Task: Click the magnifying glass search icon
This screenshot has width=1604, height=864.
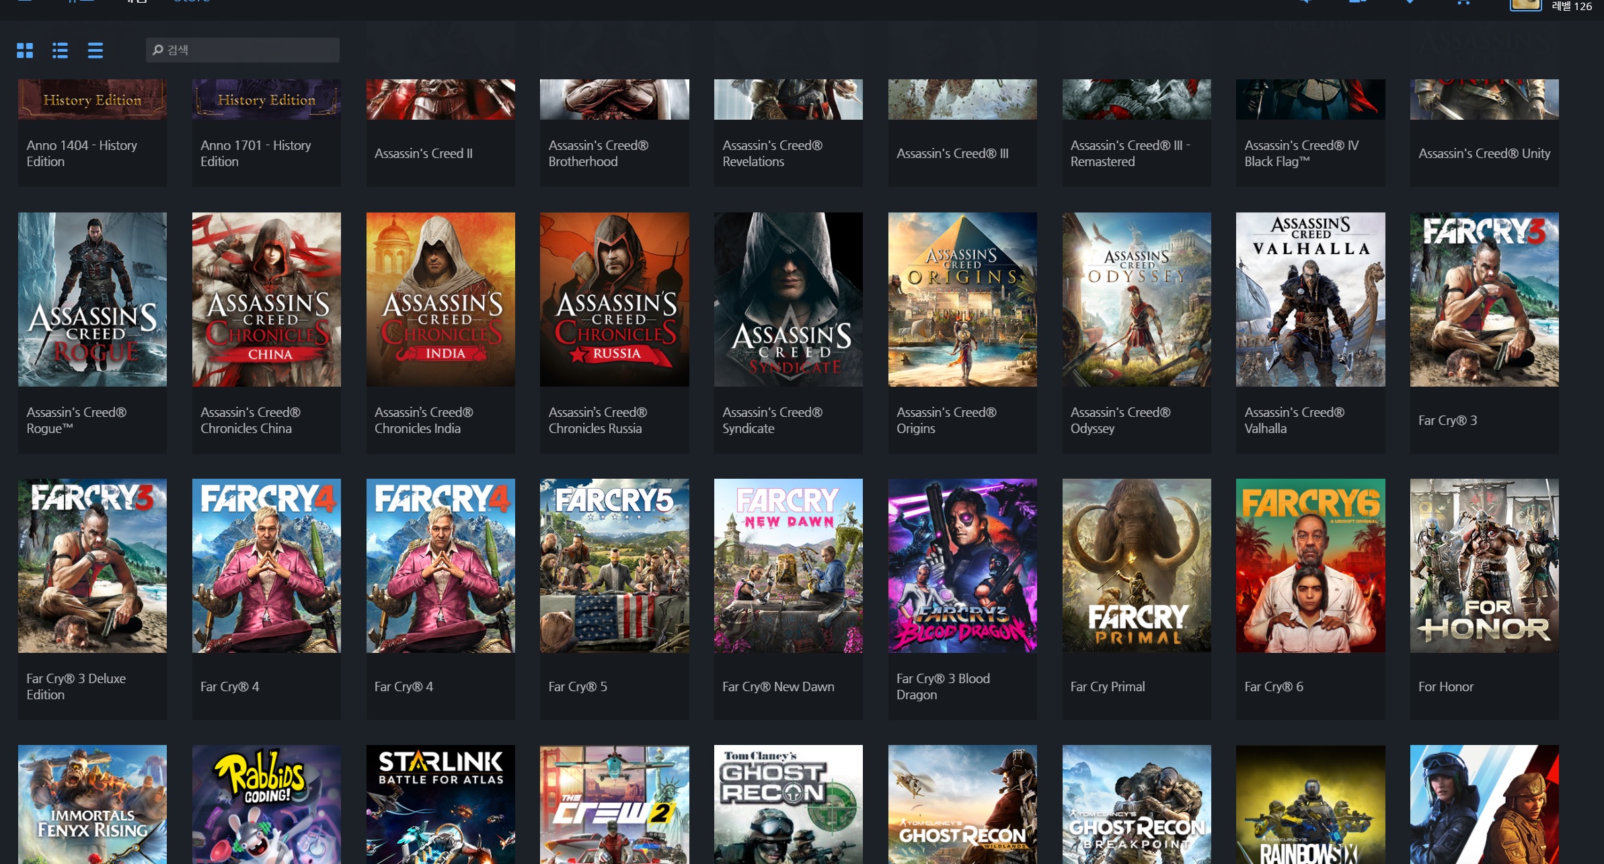Action: point(158,50)
